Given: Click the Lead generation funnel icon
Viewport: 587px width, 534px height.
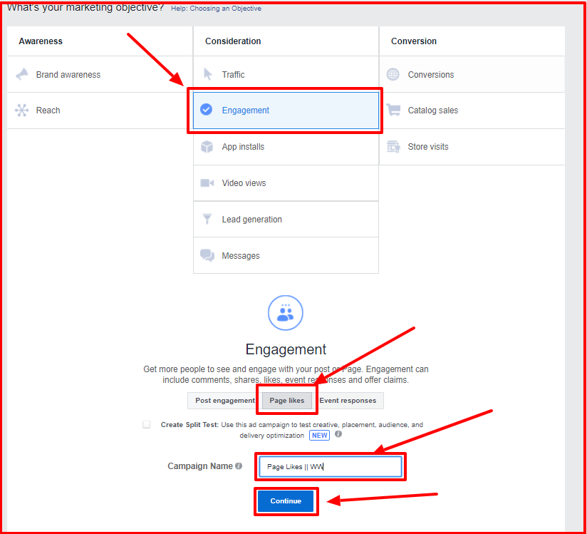Looking at the screenshot, I should [207, 219].
